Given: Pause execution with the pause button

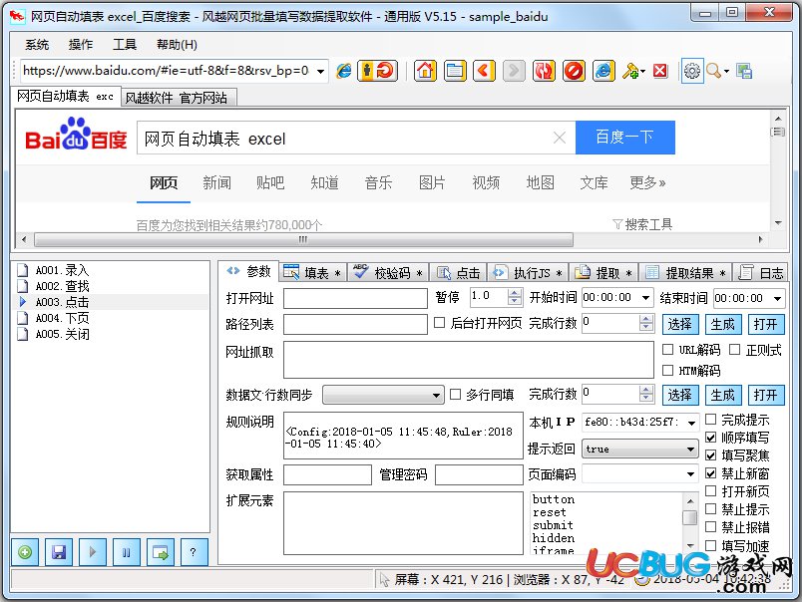Looking at the screenshot, I should (x=127, y=552).
